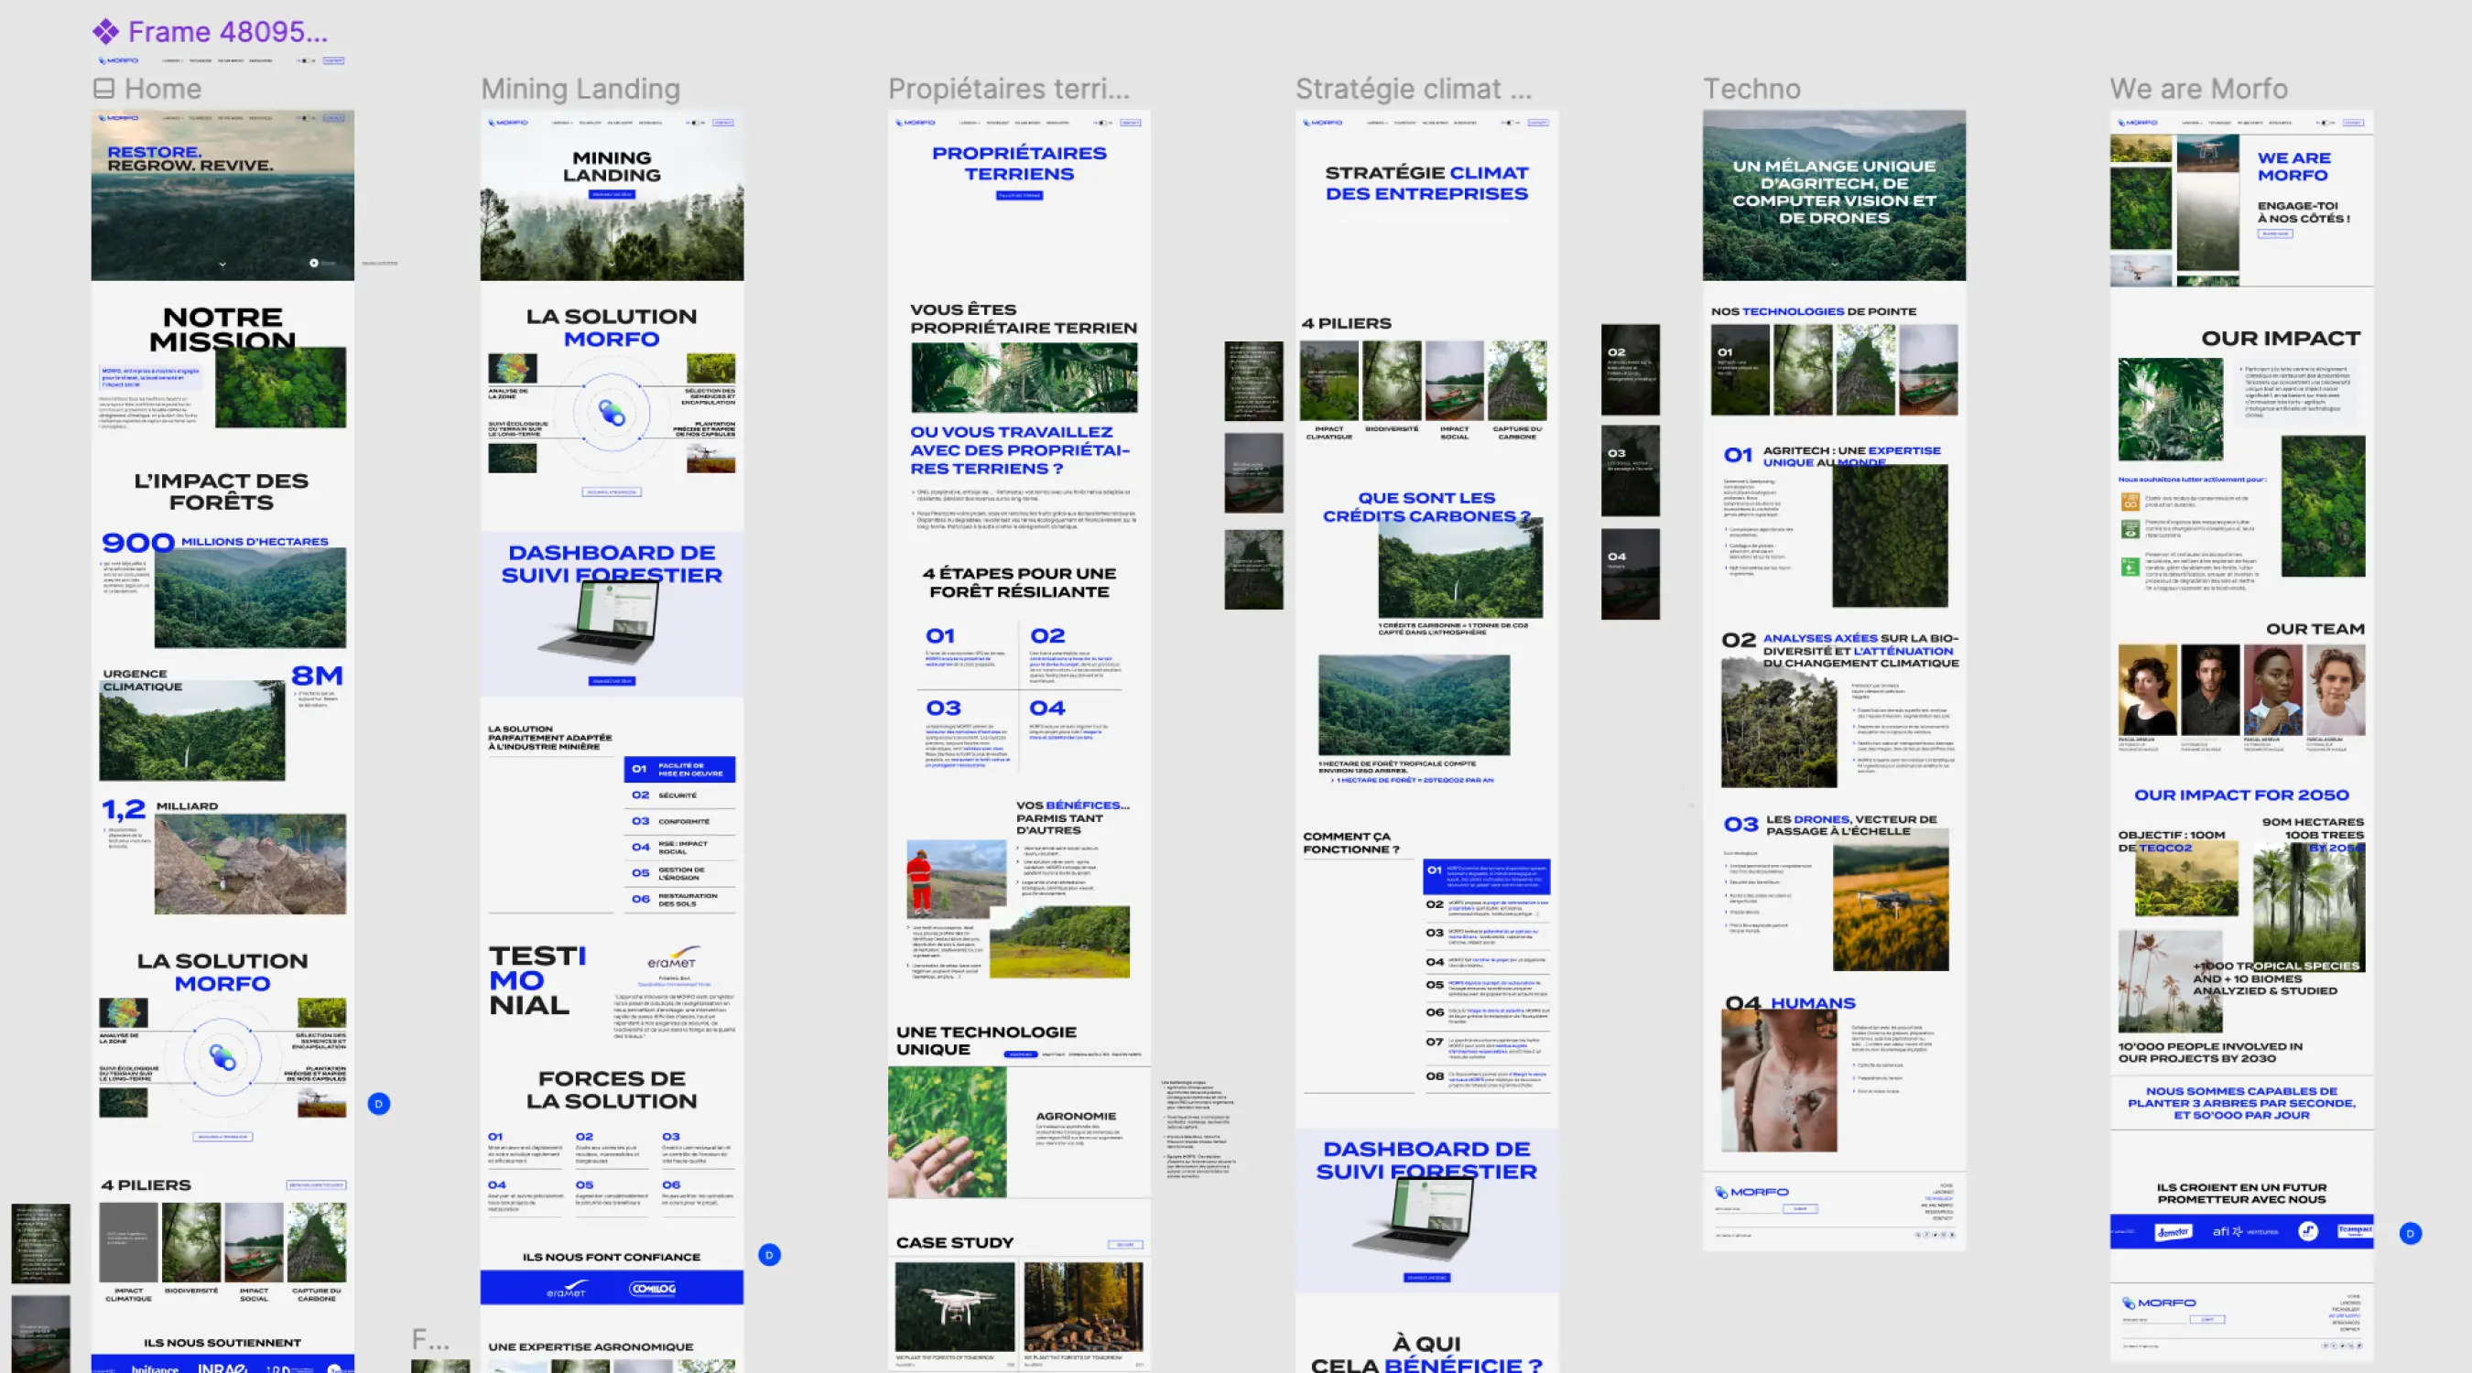Click the blue button under Propriétaires Terriens heading
The image size is (2472, 1373).
(x=1019, y=195)
